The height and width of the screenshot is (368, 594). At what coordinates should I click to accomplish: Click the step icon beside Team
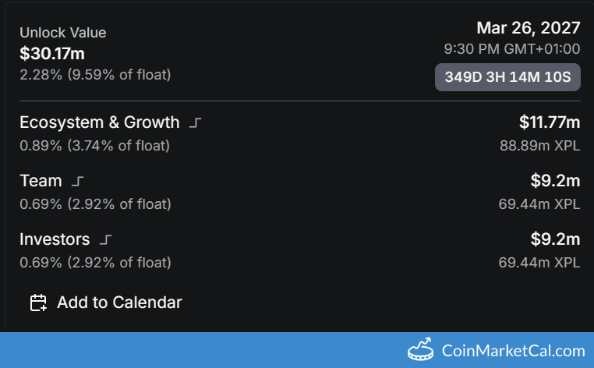coord(77,181)
